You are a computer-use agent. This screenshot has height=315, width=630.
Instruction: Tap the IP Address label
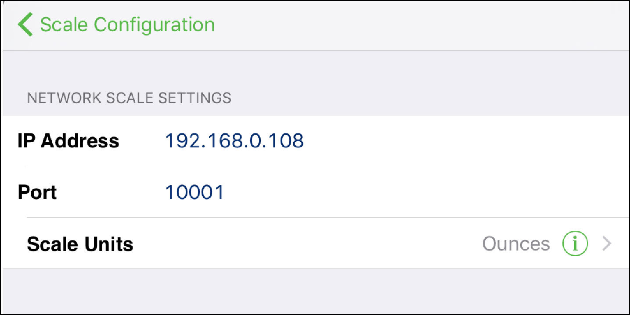pos(68,141)
